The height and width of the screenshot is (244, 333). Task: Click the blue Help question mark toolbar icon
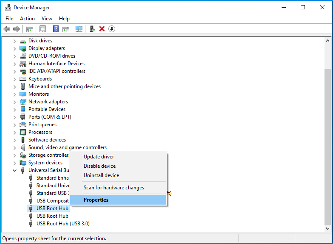(x=56, y=29)
